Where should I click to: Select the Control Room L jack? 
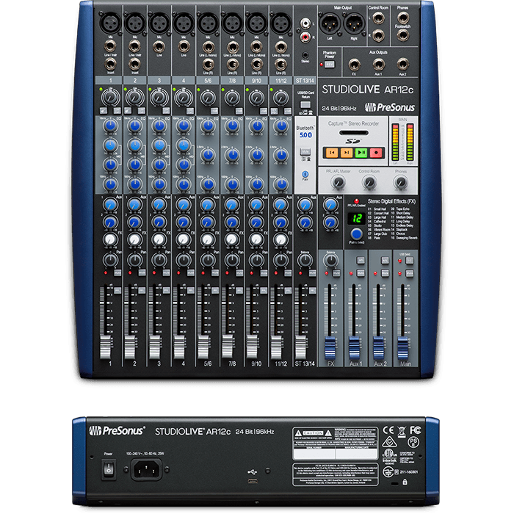tap(378, 18)
